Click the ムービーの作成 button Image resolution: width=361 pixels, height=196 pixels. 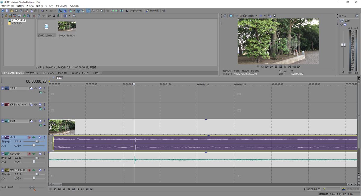tap(134, 11)
